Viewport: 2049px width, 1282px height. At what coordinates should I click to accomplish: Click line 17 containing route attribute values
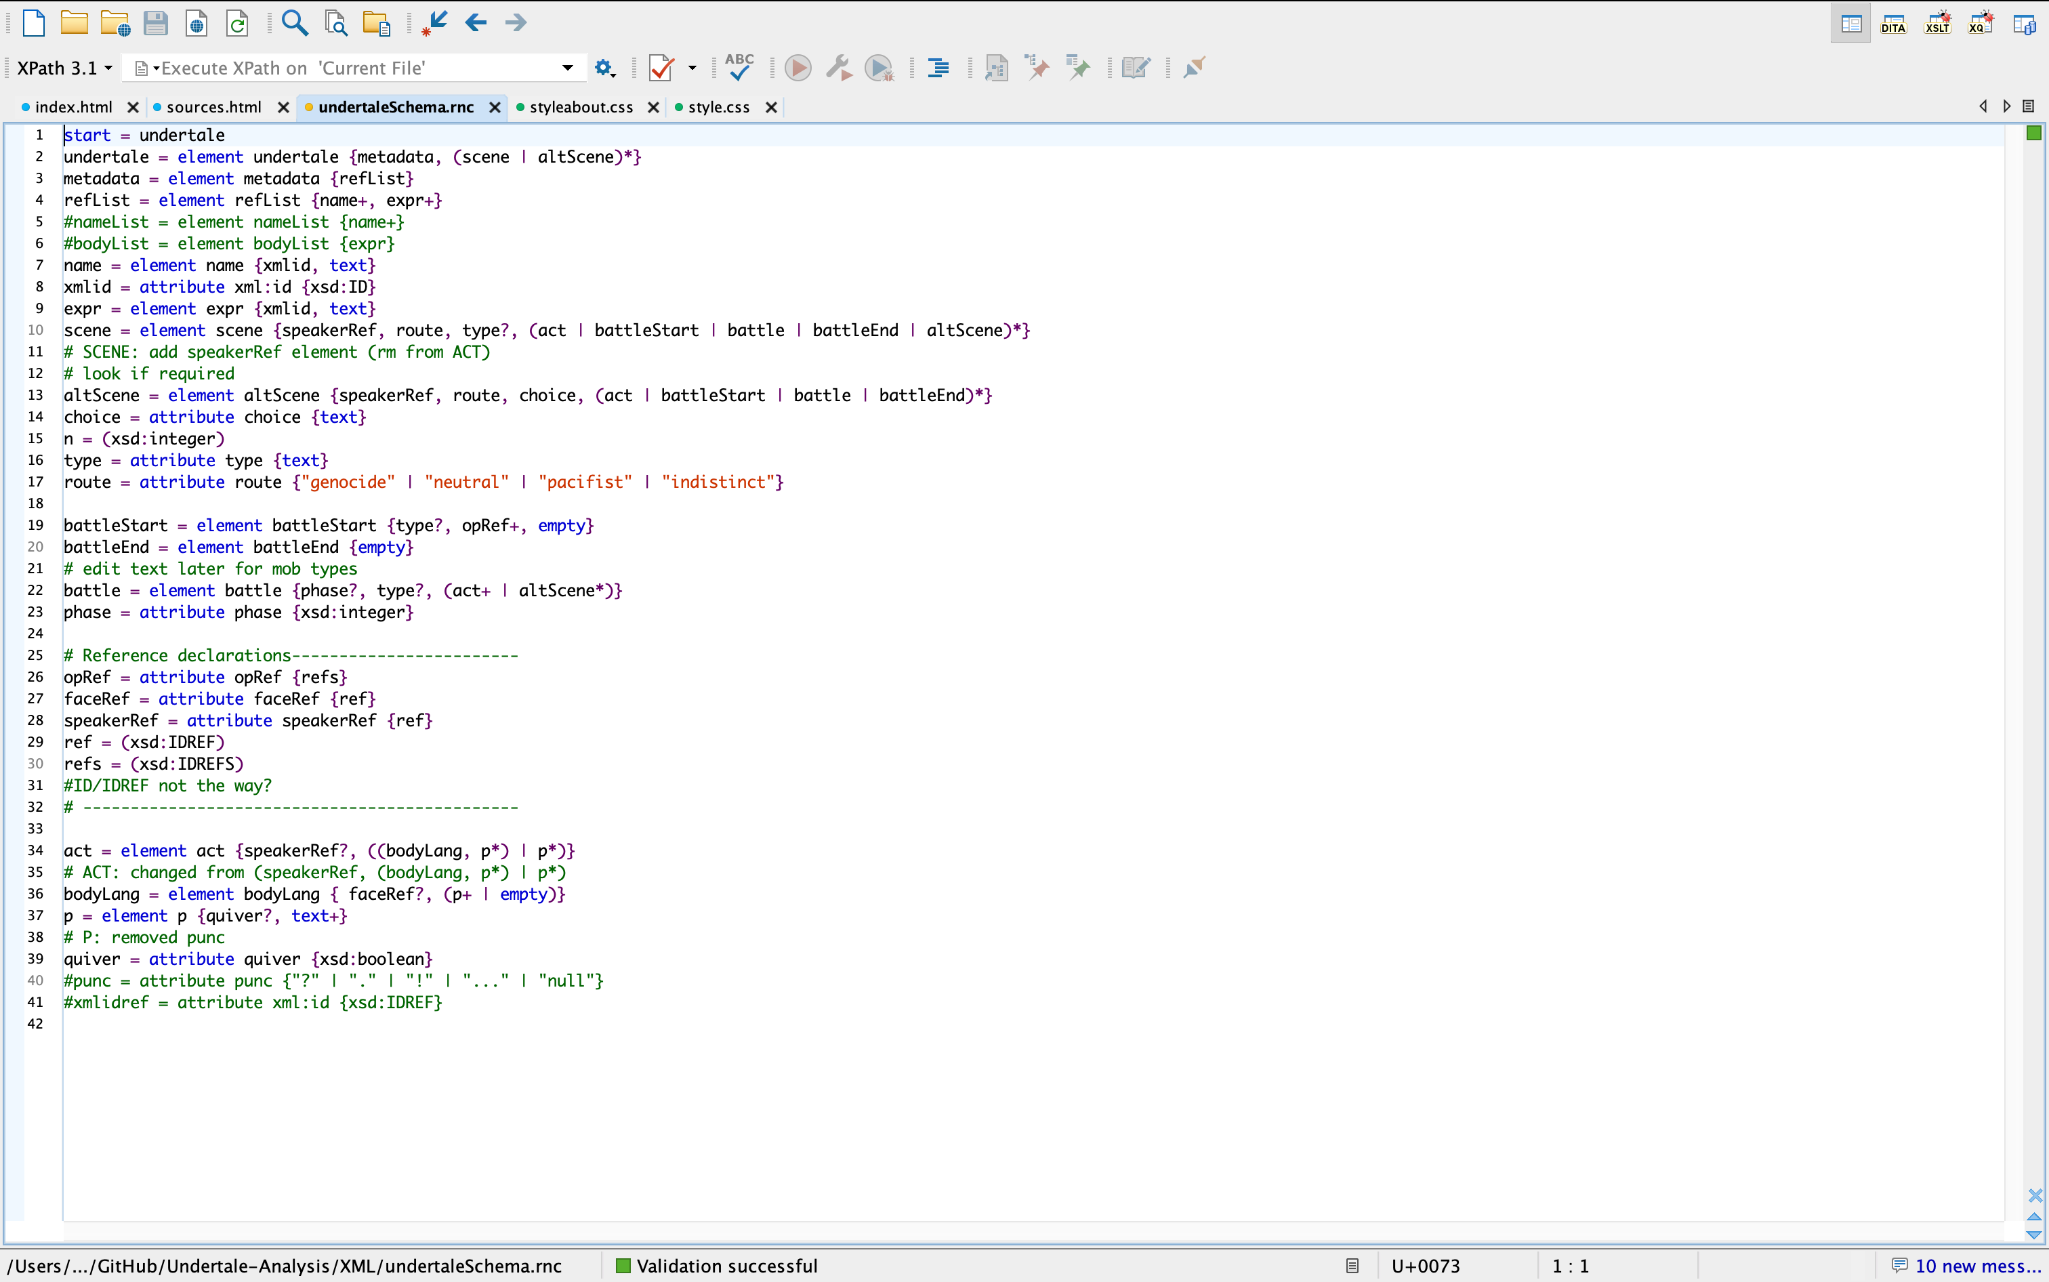424,482
